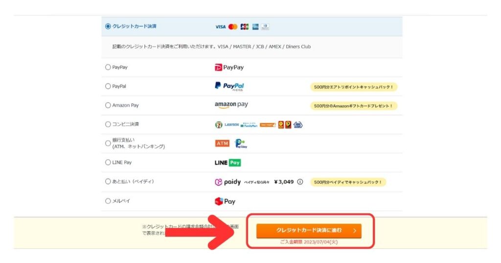Click the ministop house-shaped logo
This screenshot has height=263, width=501.
coord(298,125)
